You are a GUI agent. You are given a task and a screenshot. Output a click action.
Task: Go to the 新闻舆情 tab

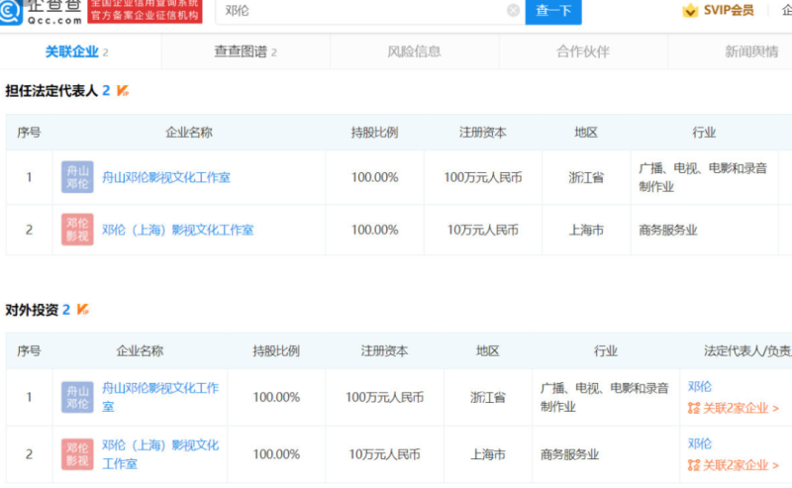point(750,51)
